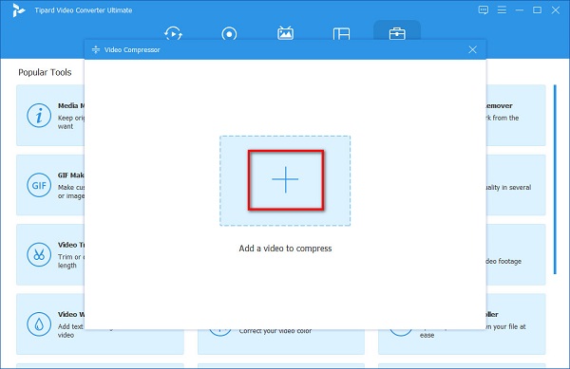This screenshot has height=369, width=570.
Task: Open the Collage layout tab icon
Action: [x=341, y=34]
